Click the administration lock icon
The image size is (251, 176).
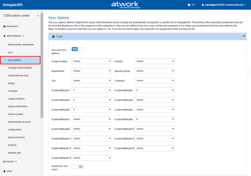tap(4, 36)
